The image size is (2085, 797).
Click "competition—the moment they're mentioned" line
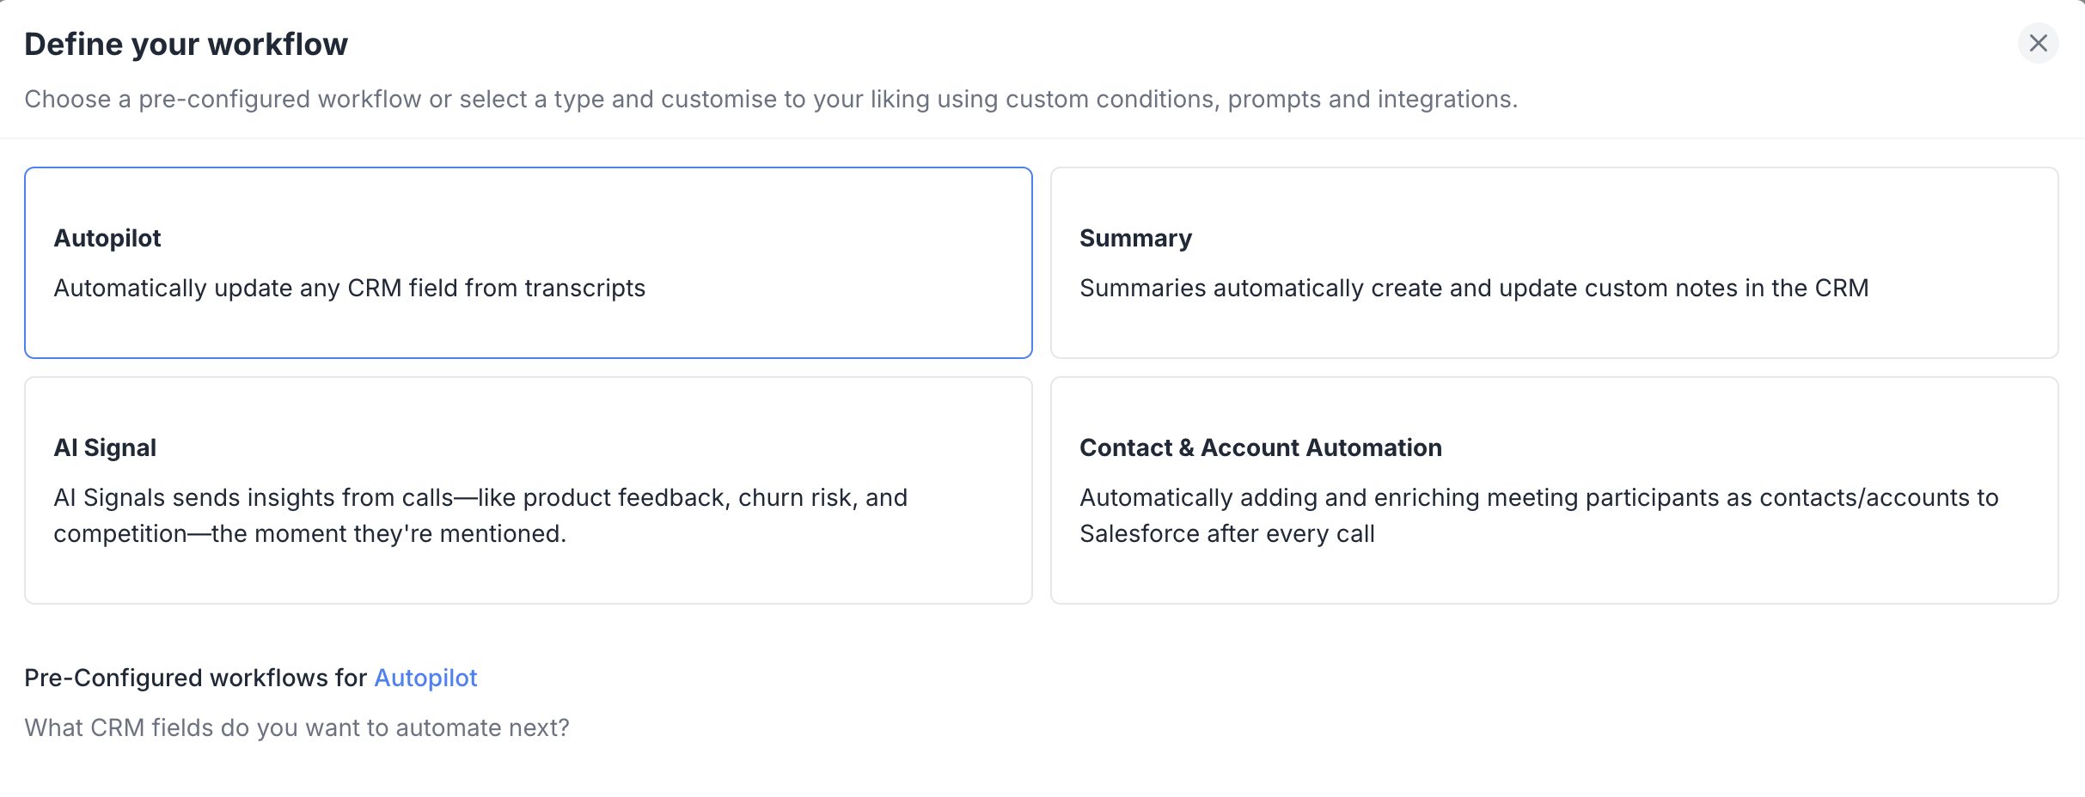point(309,533)
